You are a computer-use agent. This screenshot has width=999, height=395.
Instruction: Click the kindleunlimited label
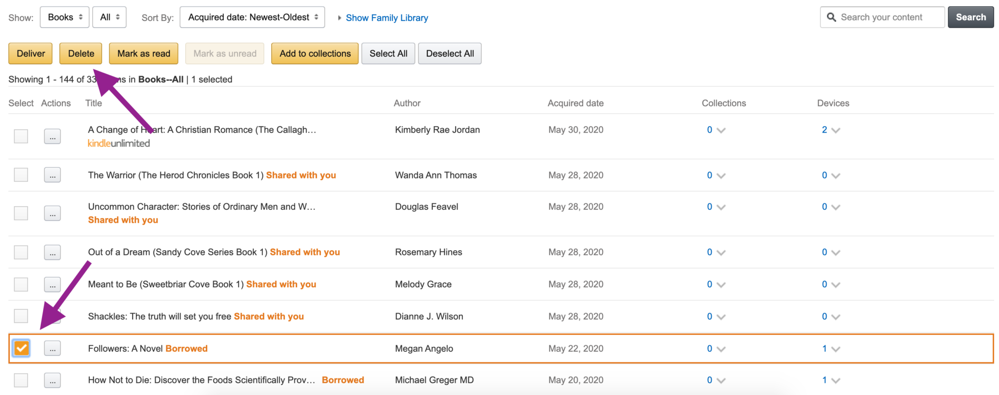pos(119,143)
